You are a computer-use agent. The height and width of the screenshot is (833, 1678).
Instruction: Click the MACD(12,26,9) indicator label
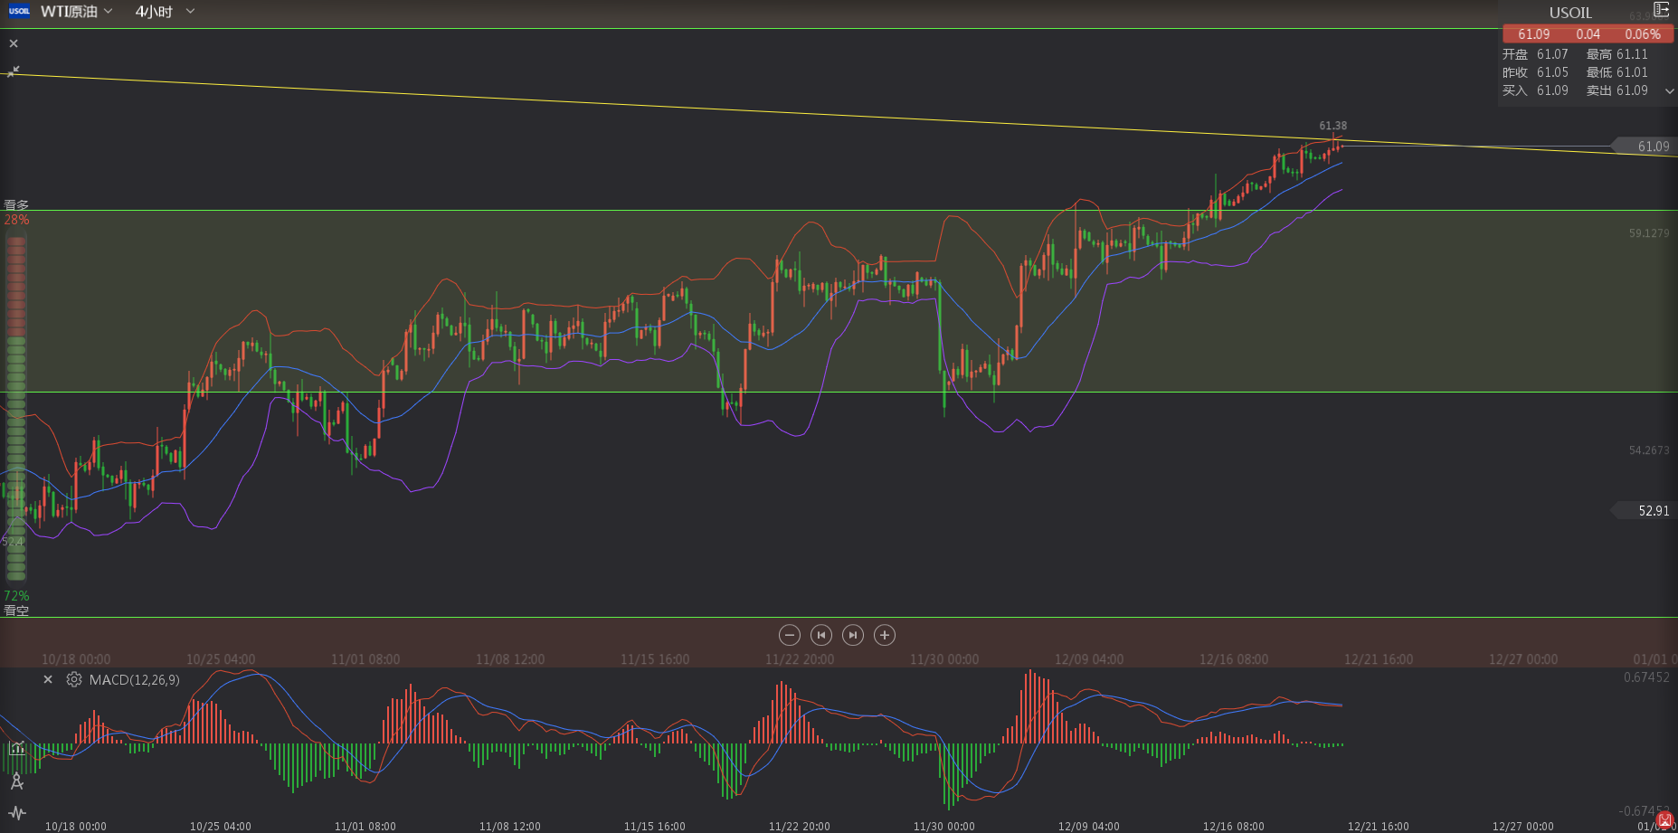click(x=134, y=680)
